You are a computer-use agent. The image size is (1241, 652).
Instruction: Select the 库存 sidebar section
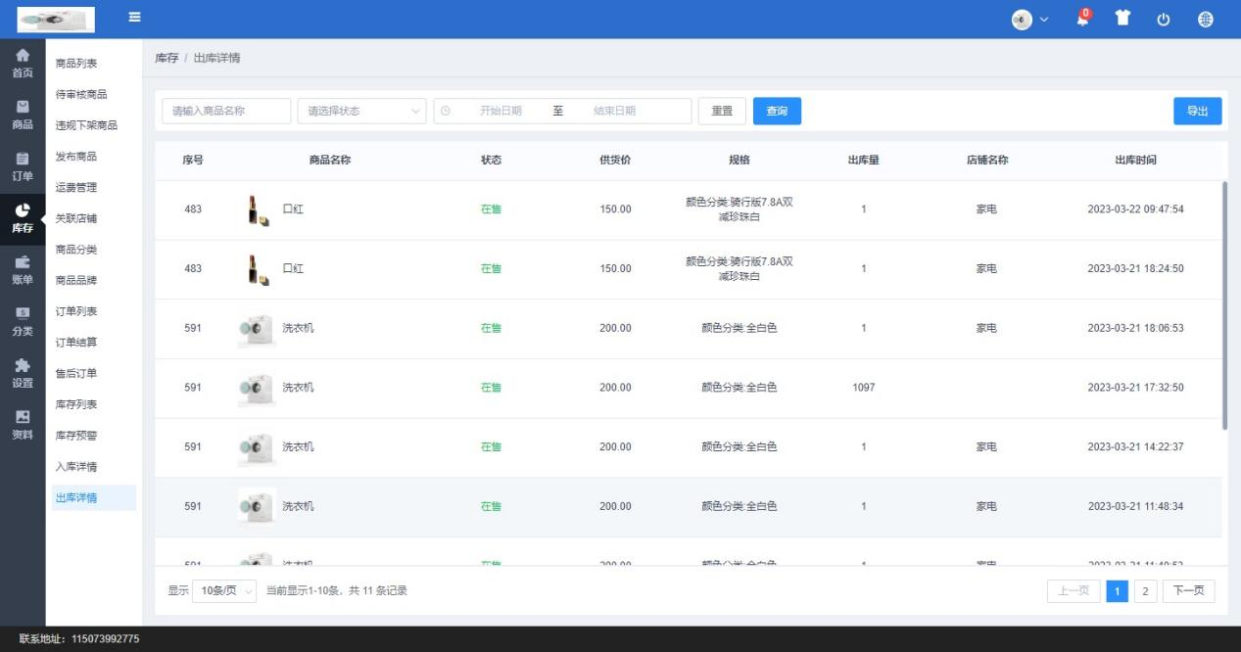(22, 218)
